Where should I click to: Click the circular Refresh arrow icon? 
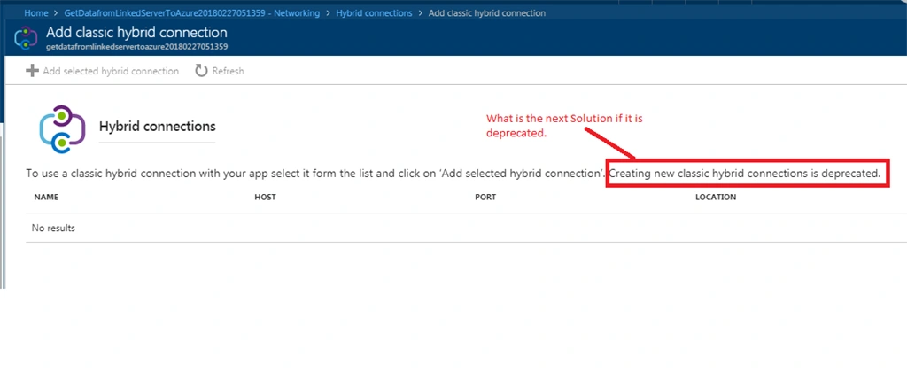coord(201,71)
